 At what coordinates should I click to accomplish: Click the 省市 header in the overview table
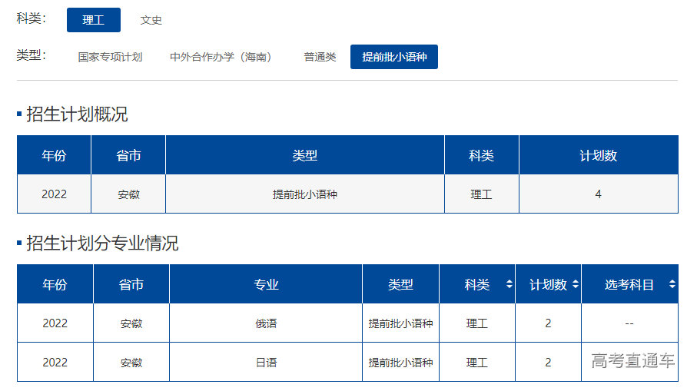128,155
